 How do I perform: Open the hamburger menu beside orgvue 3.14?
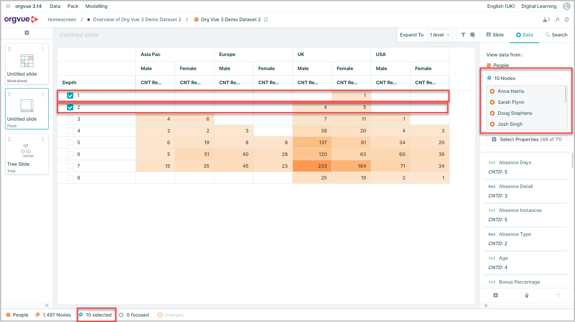coord(8,6)
